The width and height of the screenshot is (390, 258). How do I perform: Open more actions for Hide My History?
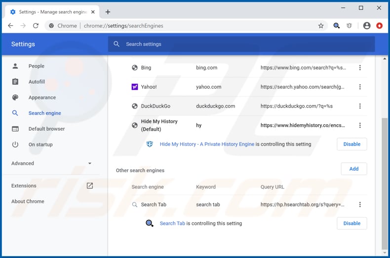coord(360,125)
